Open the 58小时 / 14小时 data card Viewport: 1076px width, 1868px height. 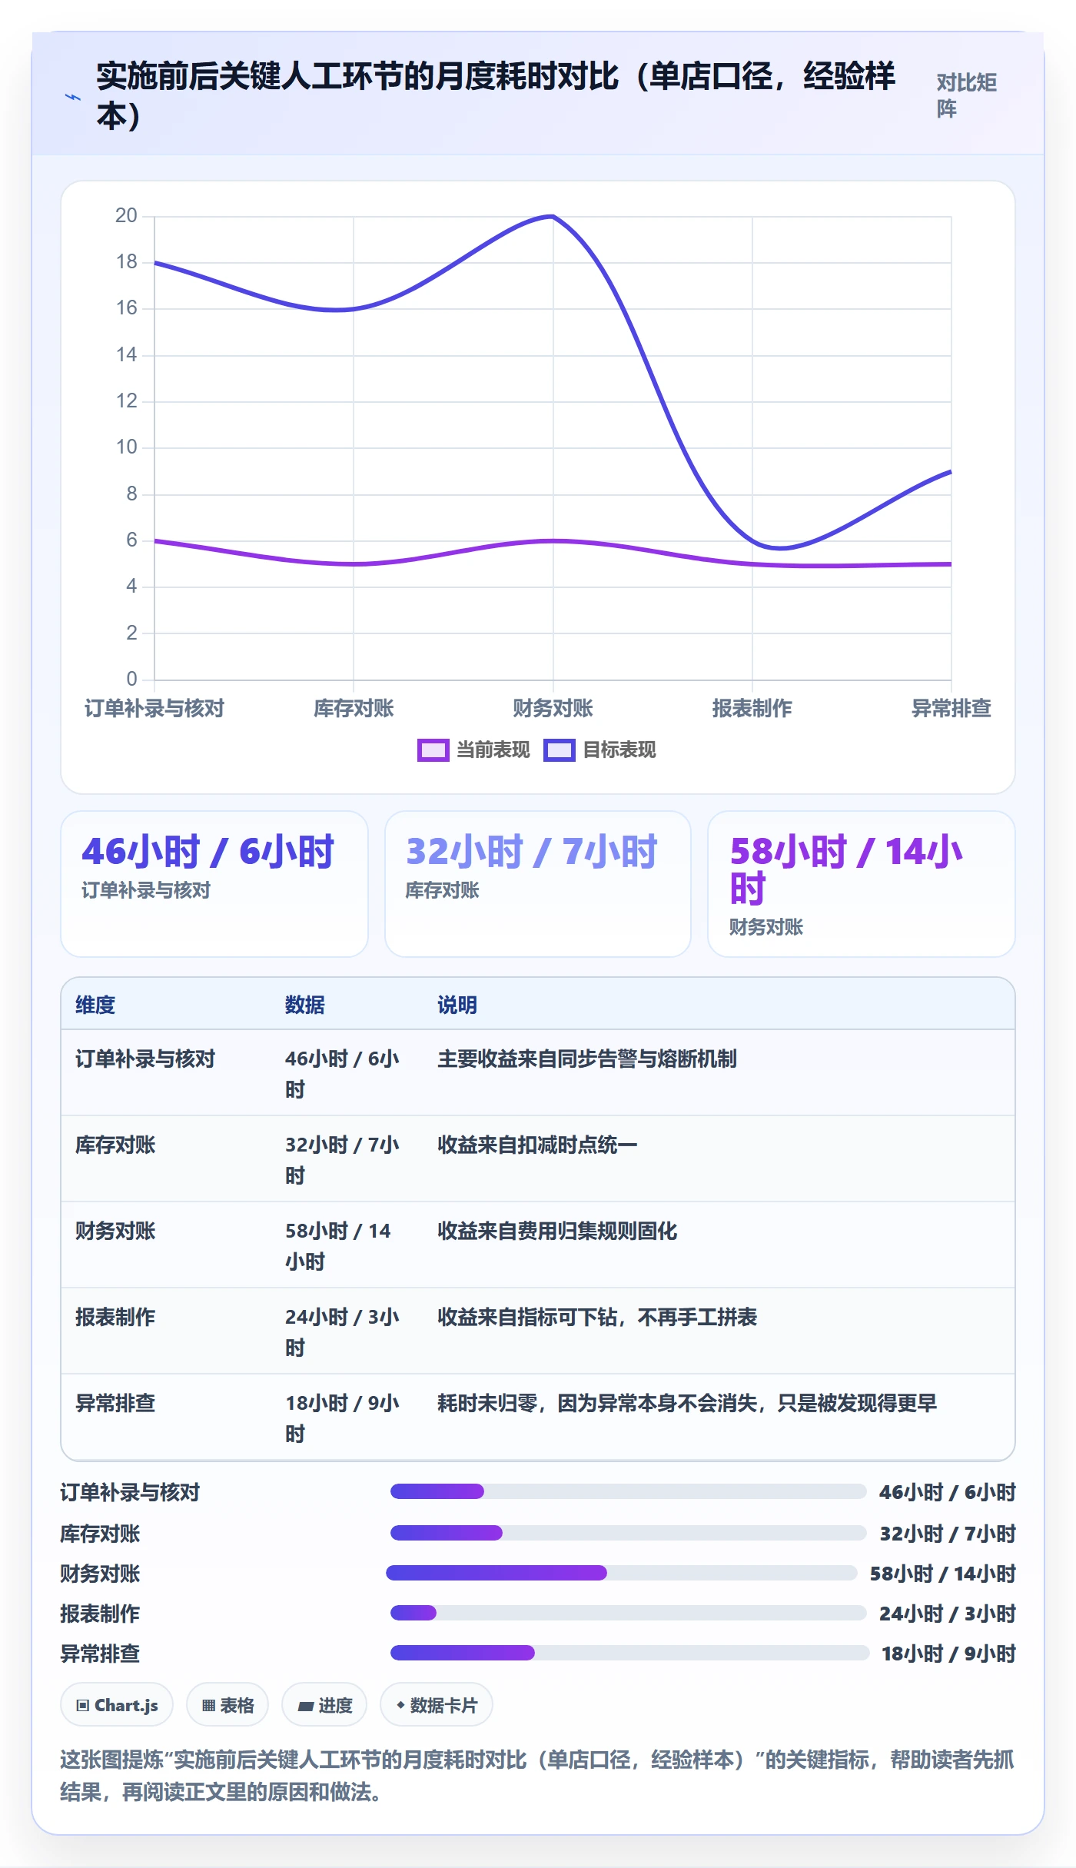point(862,884)
